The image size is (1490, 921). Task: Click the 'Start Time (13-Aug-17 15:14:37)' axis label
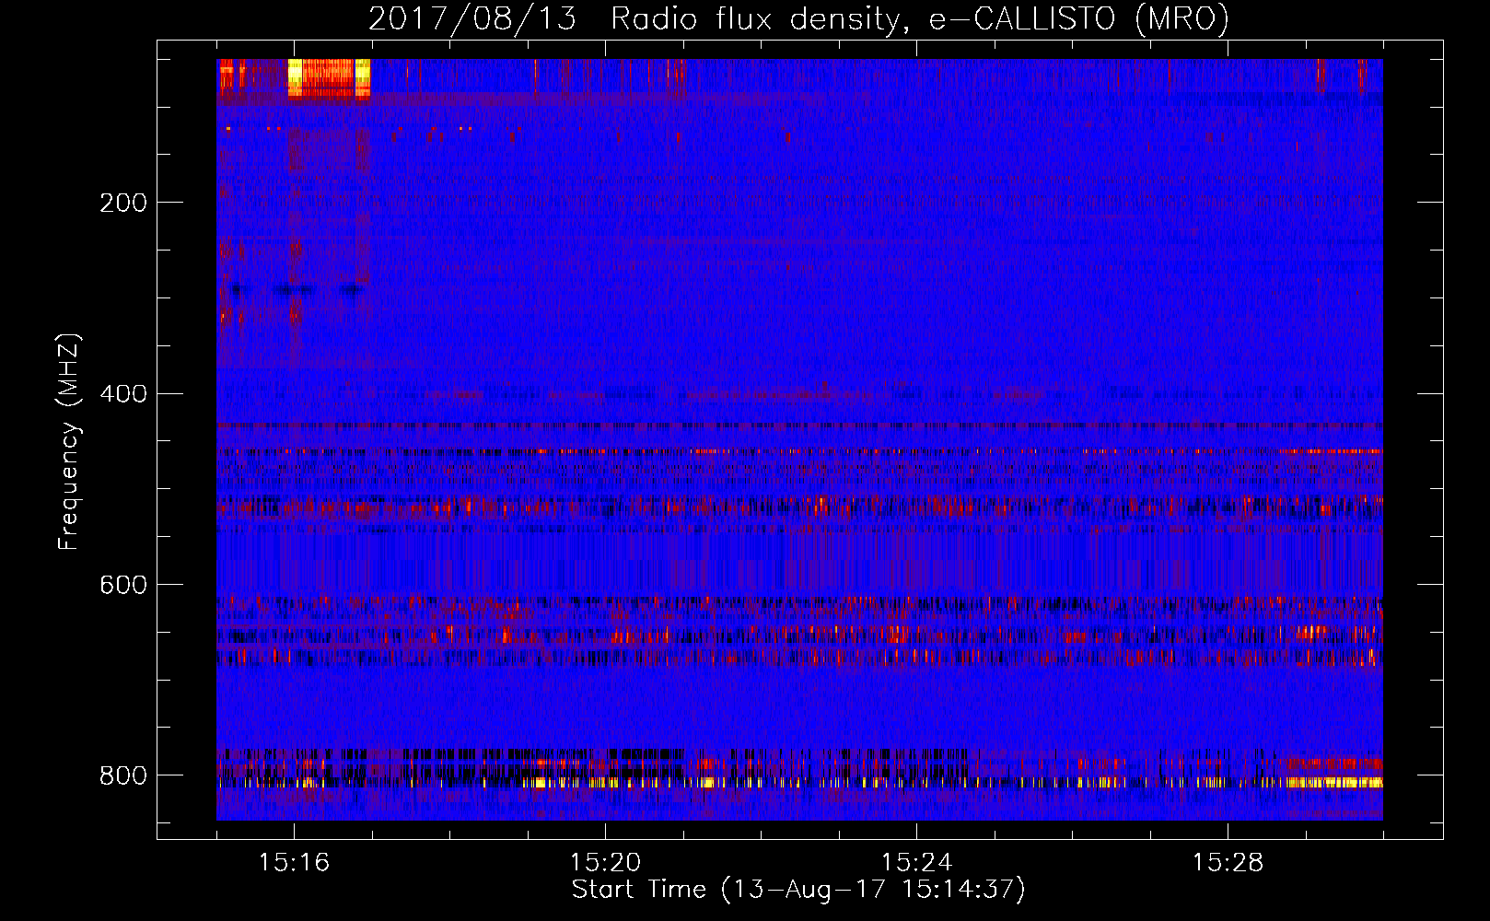pos(798,890)
